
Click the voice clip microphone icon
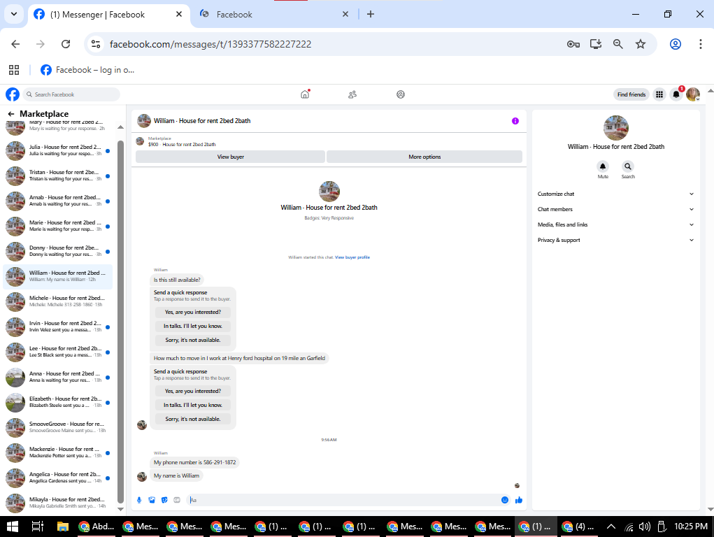139,500
